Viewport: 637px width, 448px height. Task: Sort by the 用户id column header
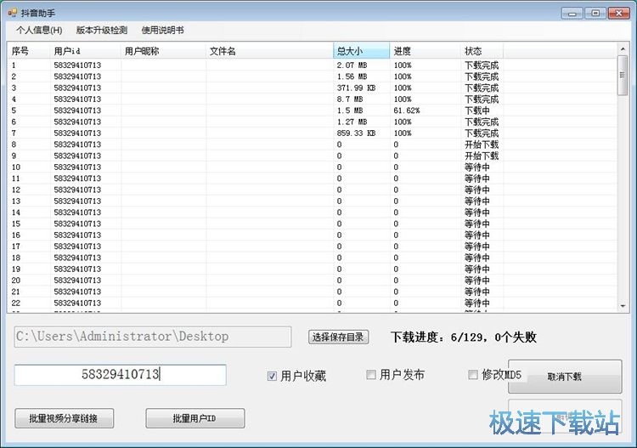click(85, 51)
